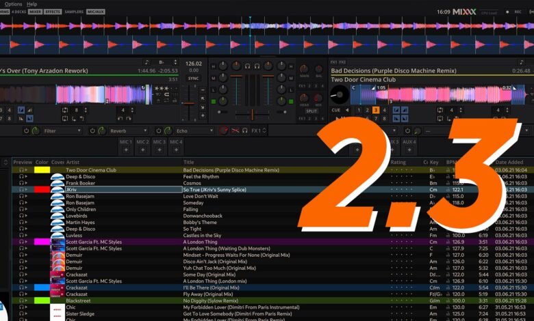Image resolution: width=534 pixels, height=321 pixels.
Task: Click BPM lock icon in Luvless row
Action: point(448,236)
